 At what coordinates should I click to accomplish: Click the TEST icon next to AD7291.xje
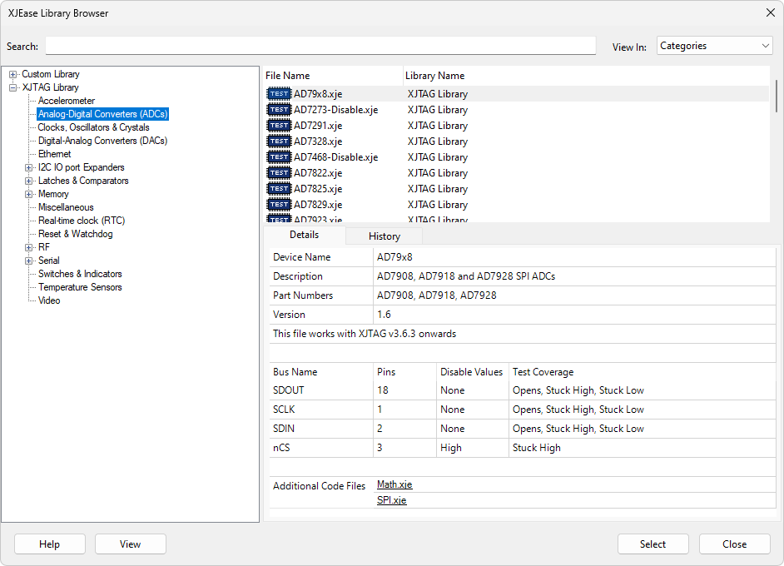tap(279, 126)
